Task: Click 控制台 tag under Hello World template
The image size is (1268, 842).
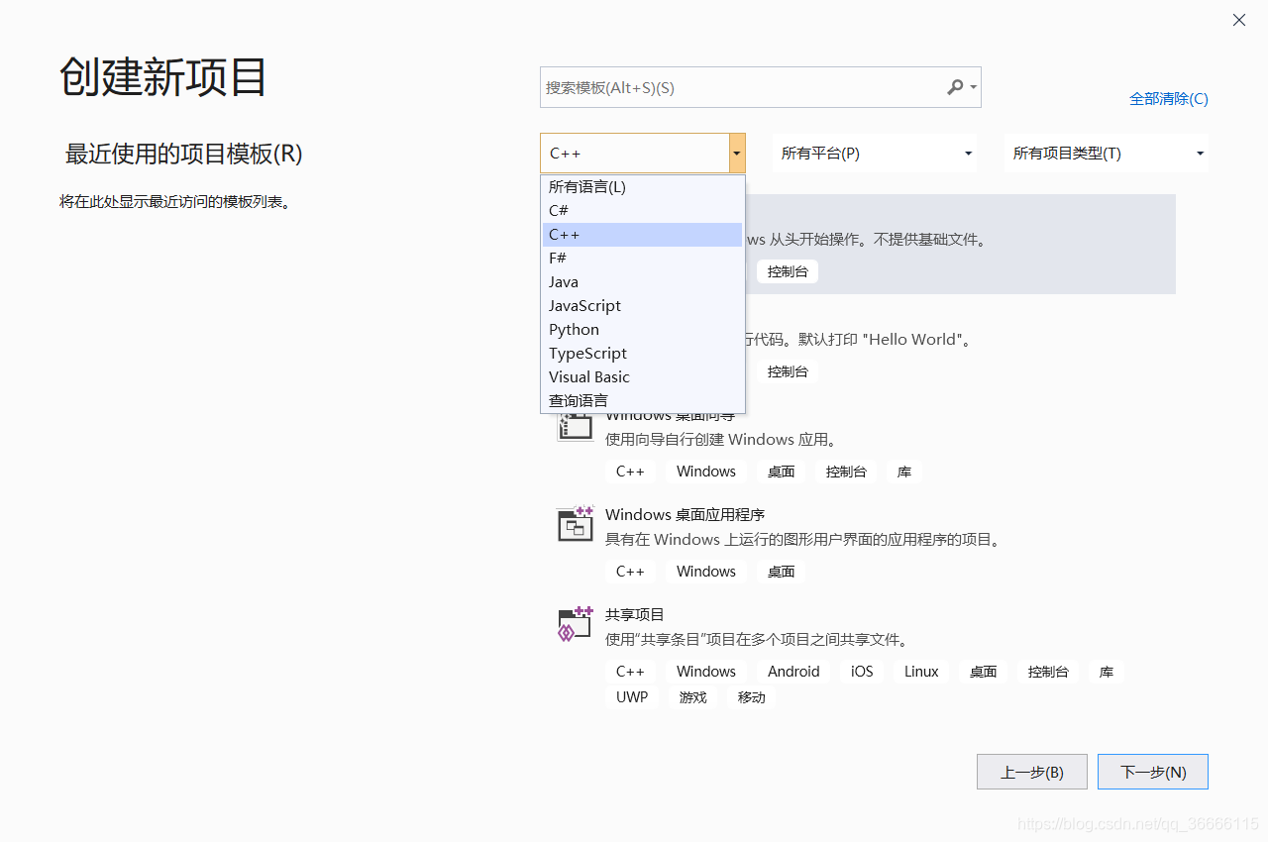Action: point(788,371)
